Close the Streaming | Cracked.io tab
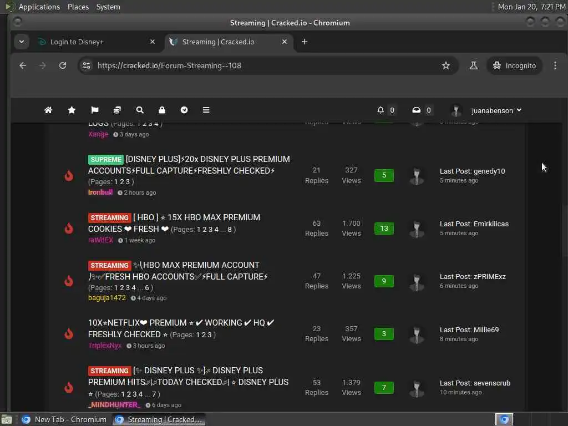This screenshot has height=426, width=568. 285,42
